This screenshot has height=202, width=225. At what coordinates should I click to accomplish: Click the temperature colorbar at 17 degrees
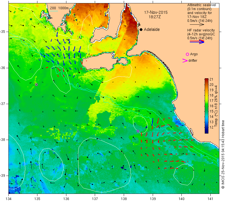[206, 100]
